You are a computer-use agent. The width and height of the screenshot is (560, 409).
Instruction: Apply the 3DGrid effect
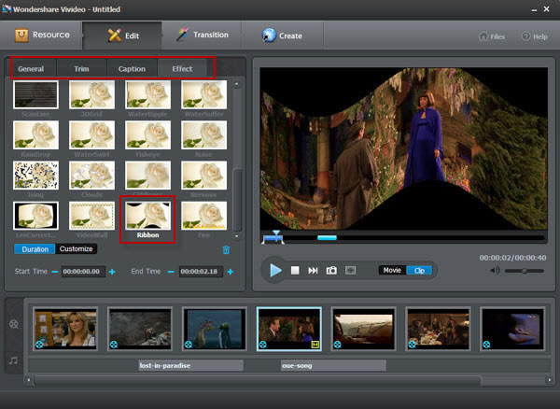[x=91, y=94]
